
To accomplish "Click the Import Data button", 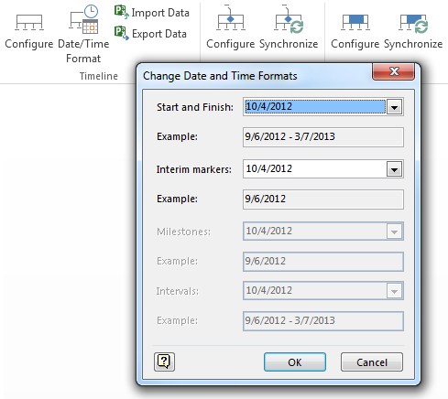I will point(152,12).
